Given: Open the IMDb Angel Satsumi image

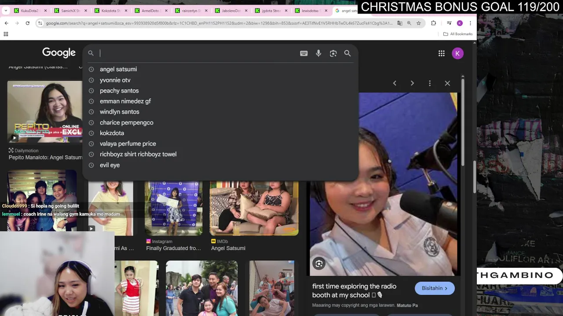Looking at the screenshot, I should 254,208.
